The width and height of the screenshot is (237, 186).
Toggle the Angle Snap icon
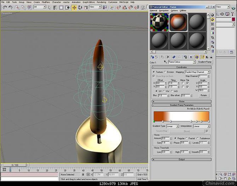click(125, 7)
